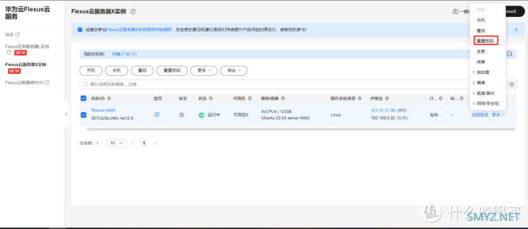
Task: Click the external link icon under Flexus应用服务器L实例
Action: point(9,53)
